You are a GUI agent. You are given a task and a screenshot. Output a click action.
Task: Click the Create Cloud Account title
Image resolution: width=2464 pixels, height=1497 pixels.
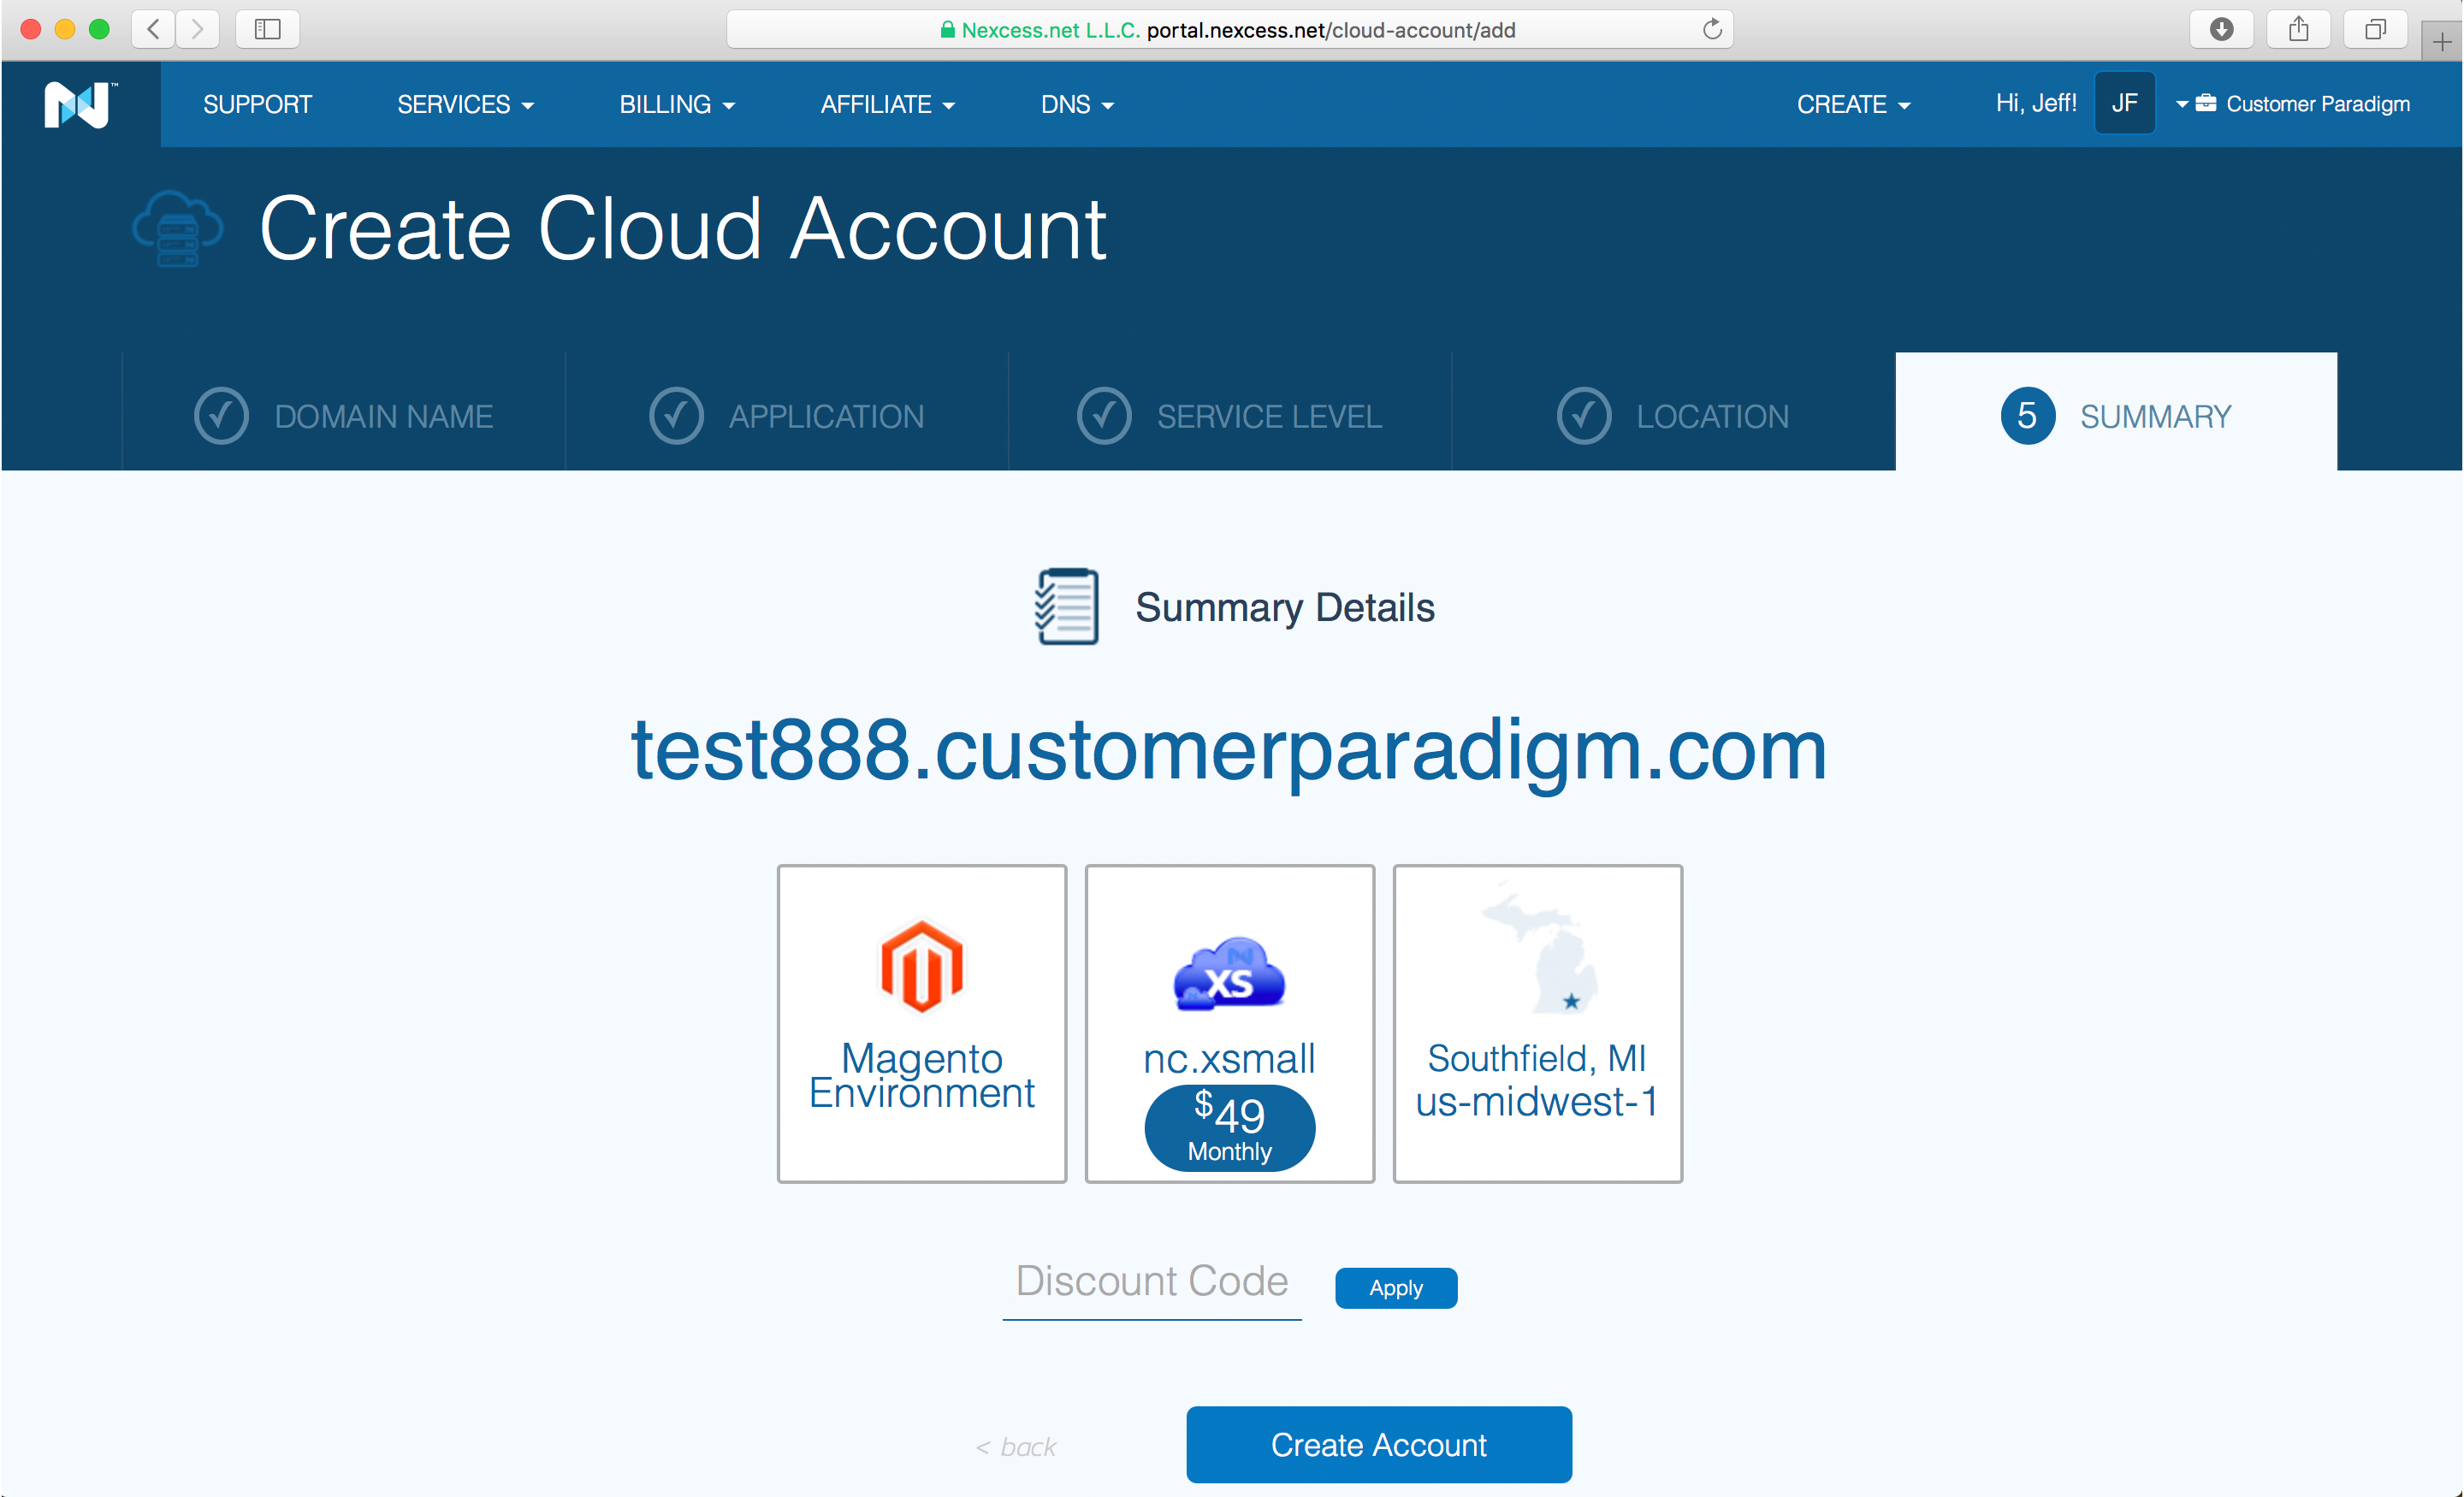point(683,229)
